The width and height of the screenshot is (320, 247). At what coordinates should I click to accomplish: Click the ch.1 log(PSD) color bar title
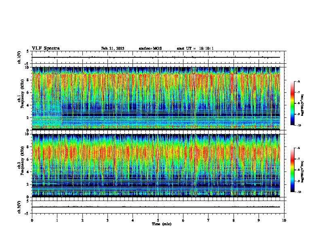pos(303,105)
